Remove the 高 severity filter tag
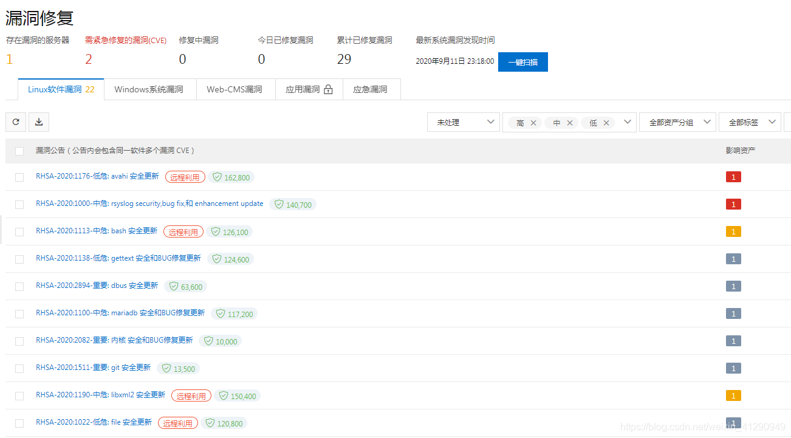The width and height of the screenshot is (791, 438). 533,123
